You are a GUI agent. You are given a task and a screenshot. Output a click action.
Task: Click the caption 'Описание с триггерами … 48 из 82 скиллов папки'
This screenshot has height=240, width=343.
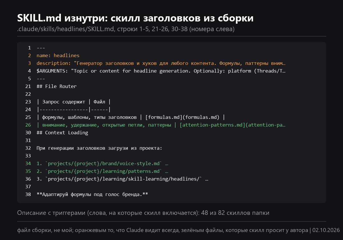click(143, 213)
